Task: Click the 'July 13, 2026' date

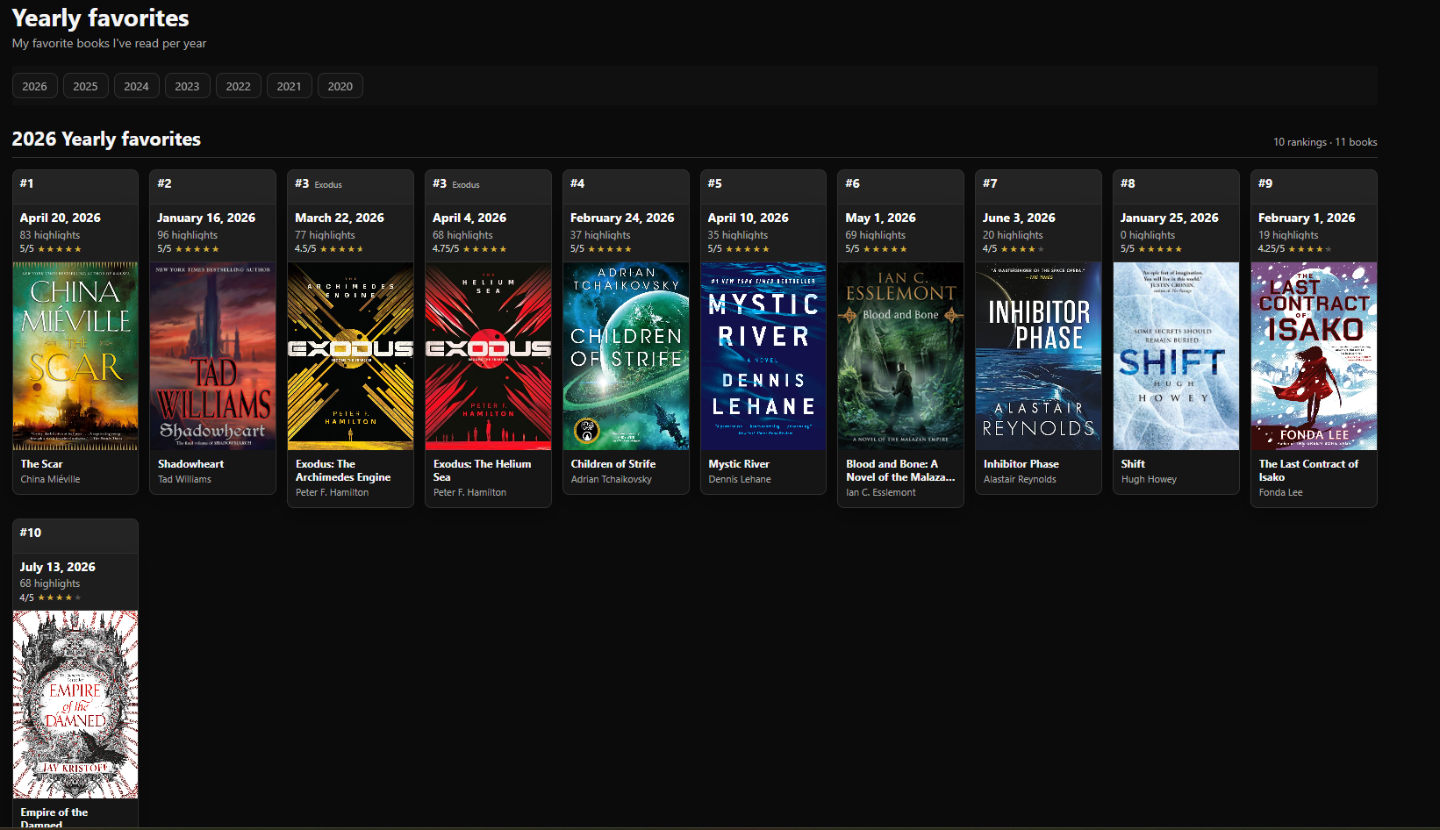Action: pos(58,567)
